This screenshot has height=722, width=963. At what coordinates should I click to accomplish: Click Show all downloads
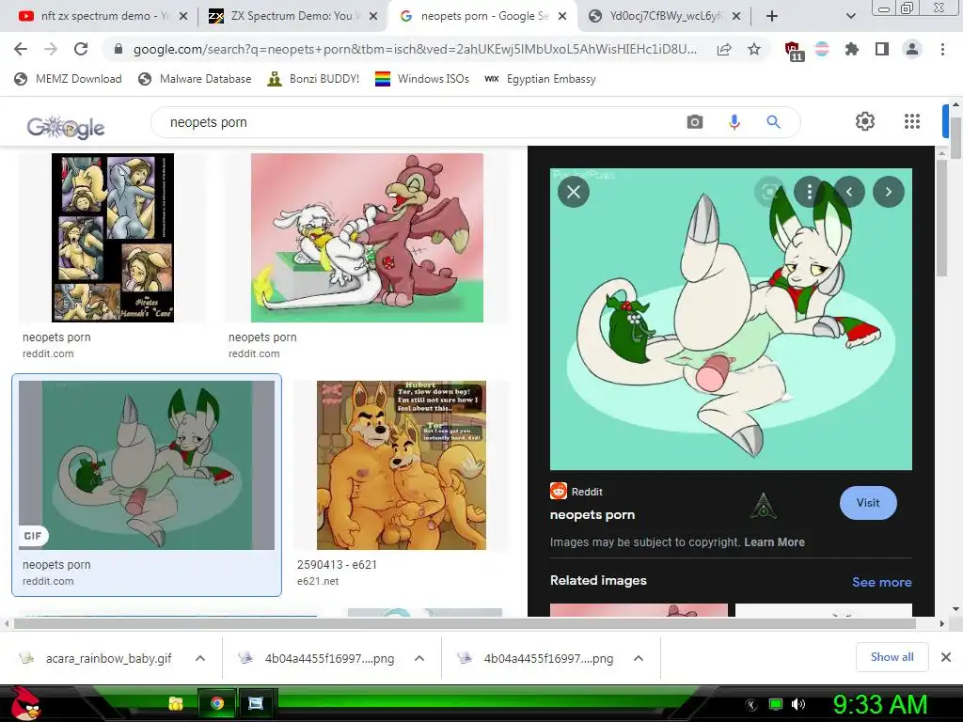[x=892, y=657]
